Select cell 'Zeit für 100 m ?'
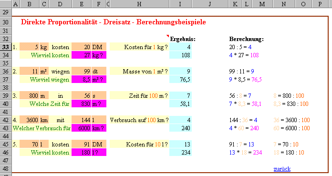Image resolution: width=332 pixels, height=176 pixels. [139, 96]
